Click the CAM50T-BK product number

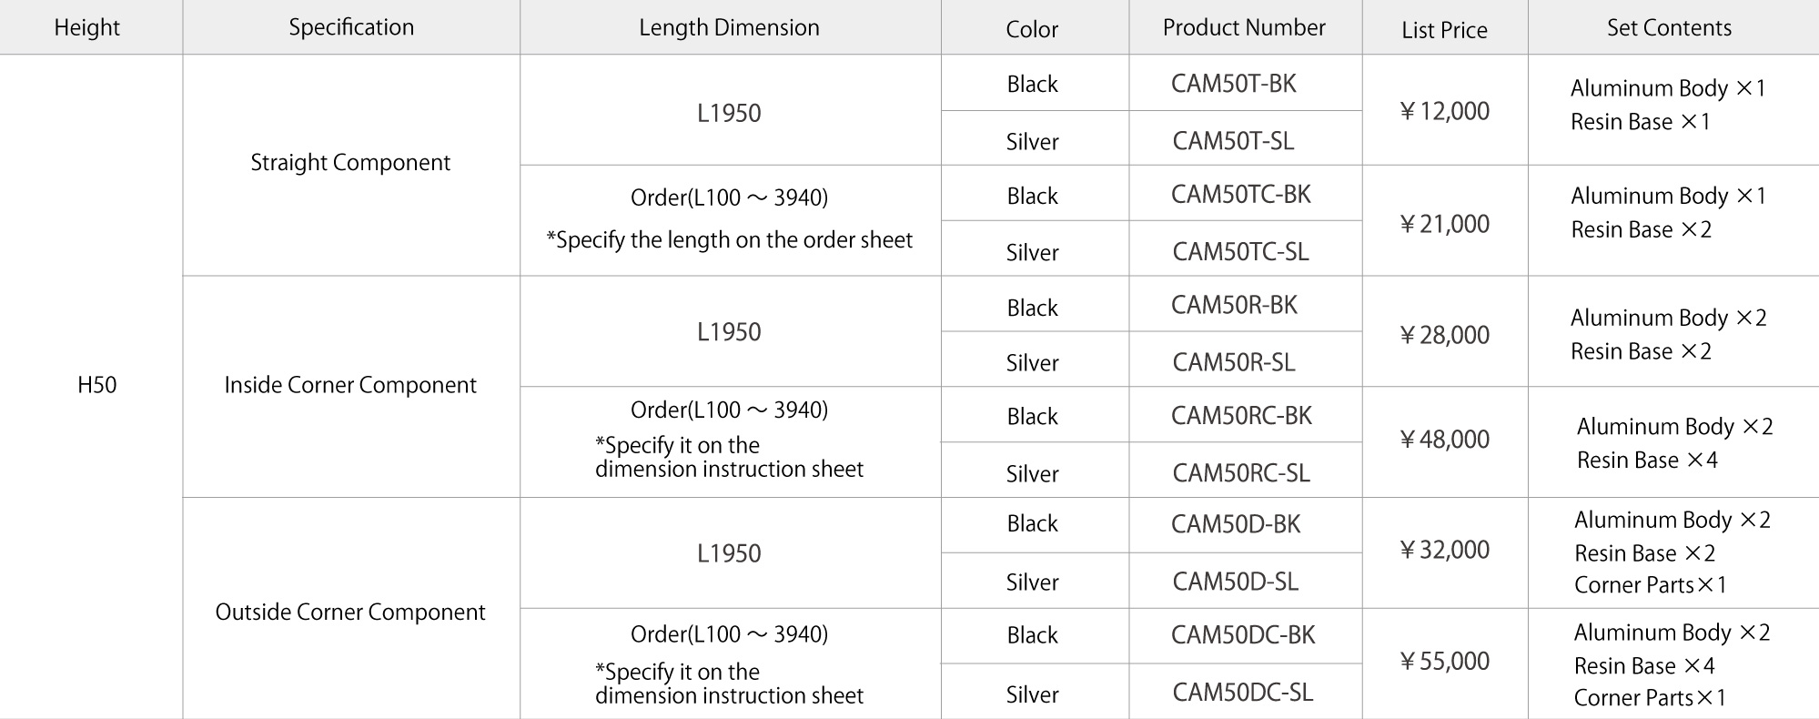(1233, 84)
